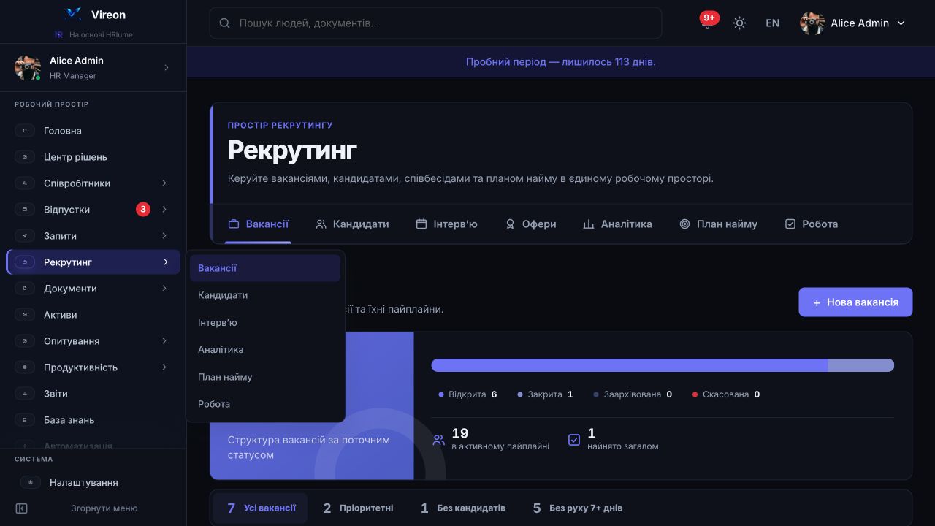This screenshot has width=935, height=526.
Task: Click the search field for people and documents
Action: 435,23
